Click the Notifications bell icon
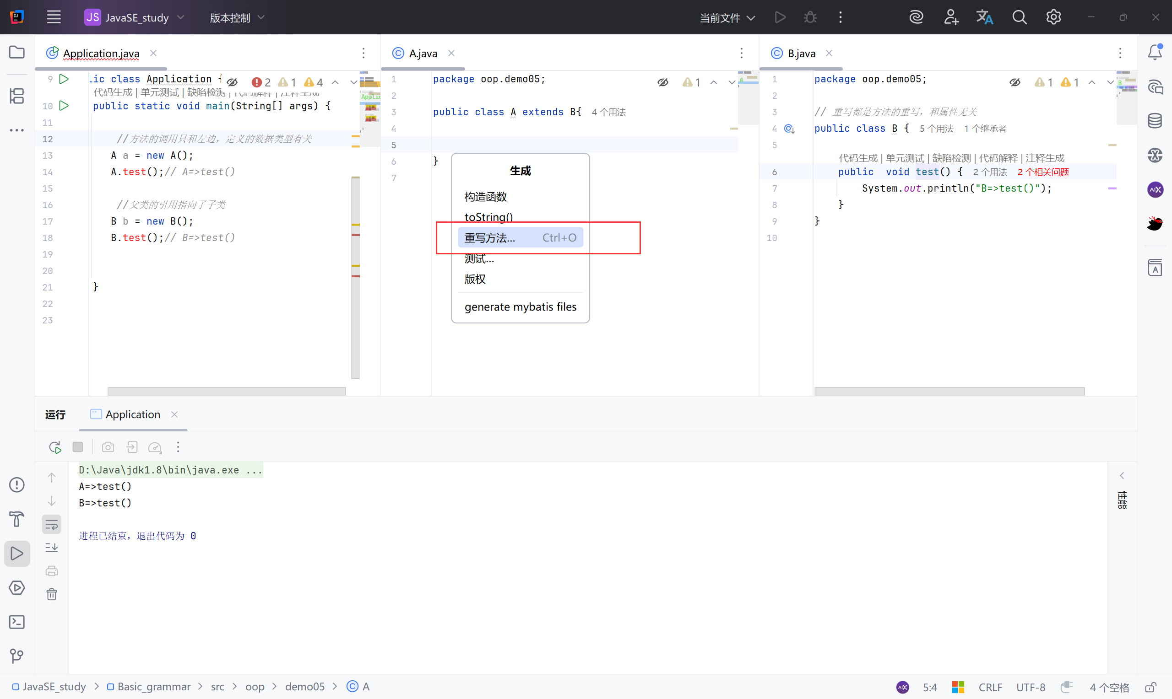Image resolution: width=1172 pixels, height=699 pixels. (x=1155, y=52)
